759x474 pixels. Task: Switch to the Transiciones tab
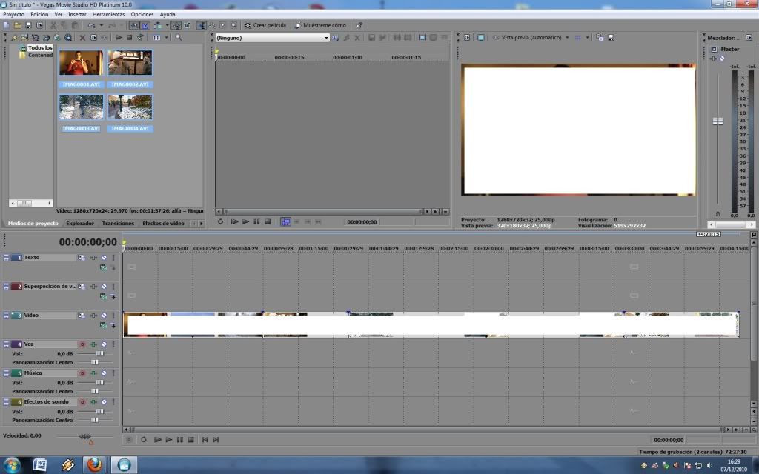point(118,224)
